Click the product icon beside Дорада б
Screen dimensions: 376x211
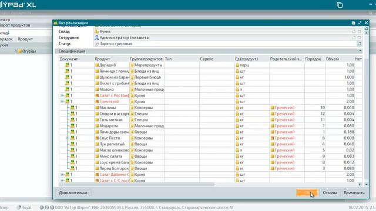point(97,65)
